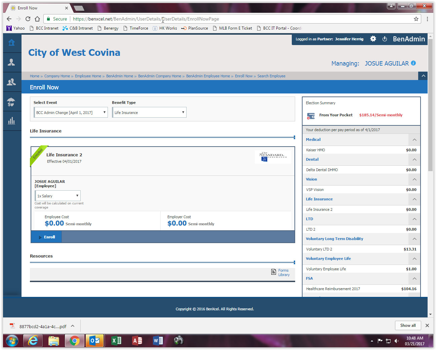Click info icon next to JOSUE AGUILAR
The height and width of the screenshot is (350, 436).
coord(413,63)
